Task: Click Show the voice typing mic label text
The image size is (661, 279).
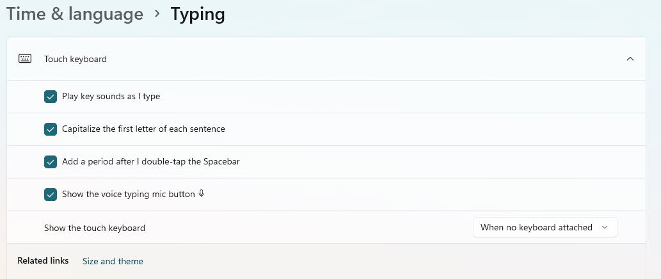Action: (x=129, y=195)
